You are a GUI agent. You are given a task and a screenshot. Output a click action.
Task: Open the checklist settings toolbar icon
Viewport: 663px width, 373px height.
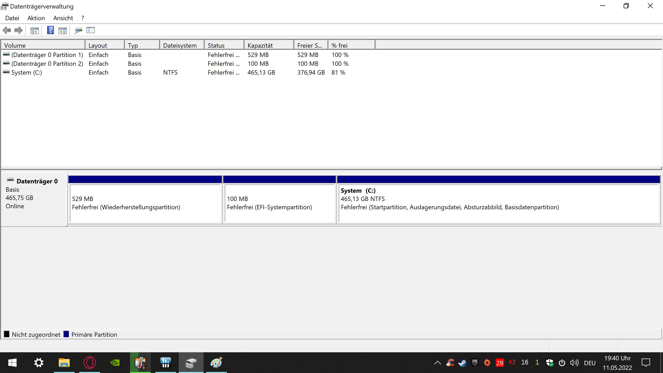[x=91, y=30]
